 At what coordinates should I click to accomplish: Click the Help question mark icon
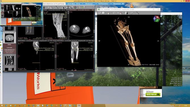click(83, 7)
